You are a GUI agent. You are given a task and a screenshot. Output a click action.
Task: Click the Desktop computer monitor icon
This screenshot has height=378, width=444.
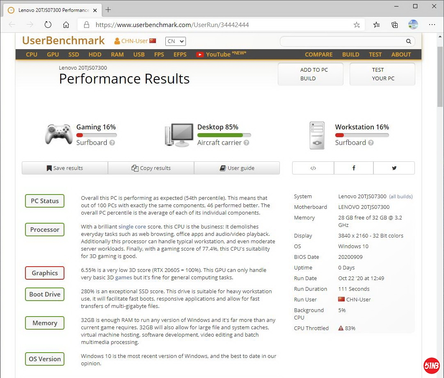pos(179,135)
